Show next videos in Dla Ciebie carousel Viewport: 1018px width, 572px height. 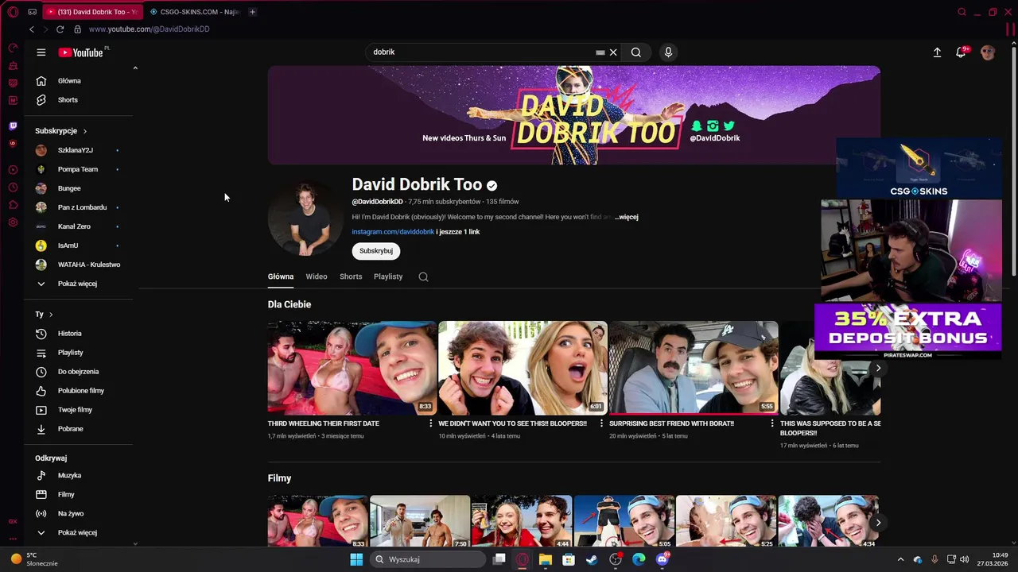(878, 368)
